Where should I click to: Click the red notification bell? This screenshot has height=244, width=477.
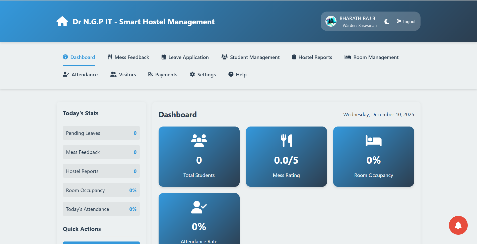[458, 225]
